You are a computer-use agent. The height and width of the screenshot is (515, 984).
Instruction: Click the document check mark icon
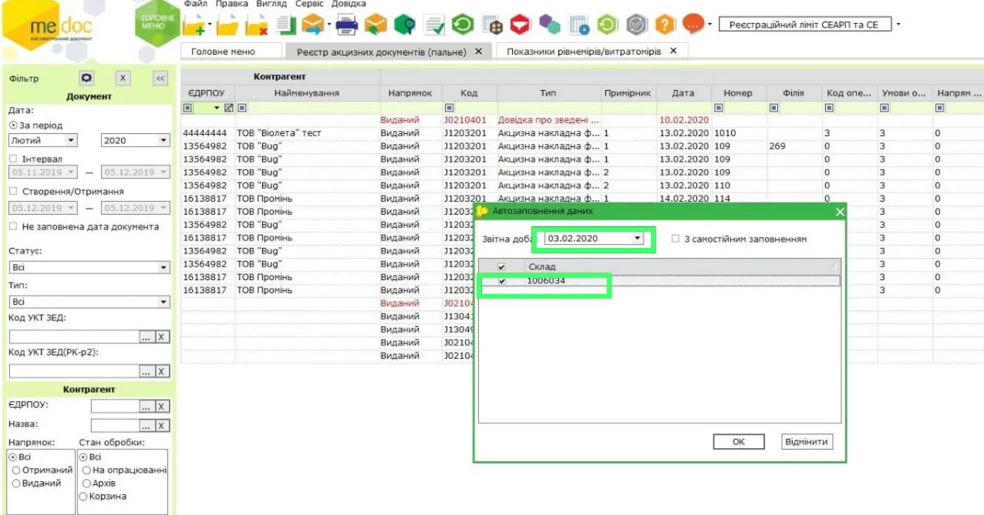(435, 26)
